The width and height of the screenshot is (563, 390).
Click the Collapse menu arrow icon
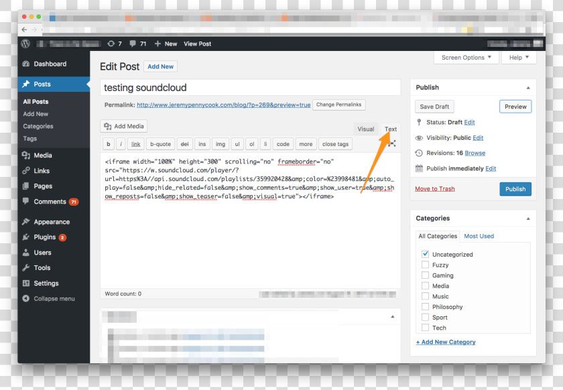click(26, 298)
